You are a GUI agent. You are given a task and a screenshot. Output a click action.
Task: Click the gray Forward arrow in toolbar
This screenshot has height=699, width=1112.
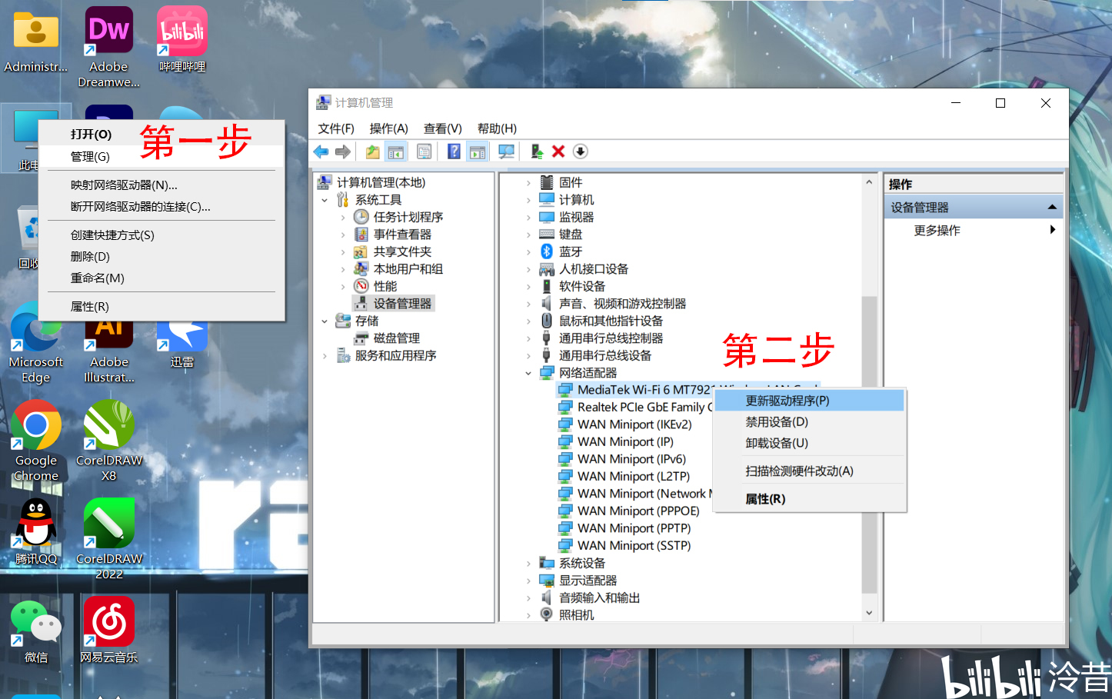pyautogui.click(x=343, y=151)
